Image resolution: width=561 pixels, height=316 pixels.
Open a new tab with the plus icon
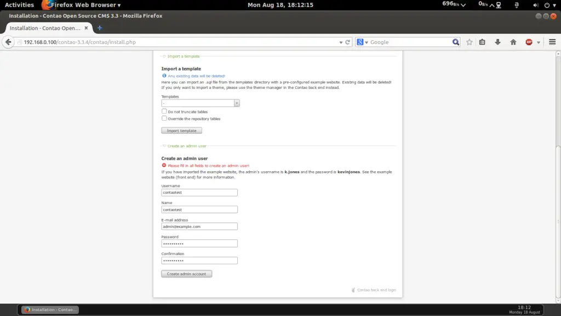[x=100, y=28]
